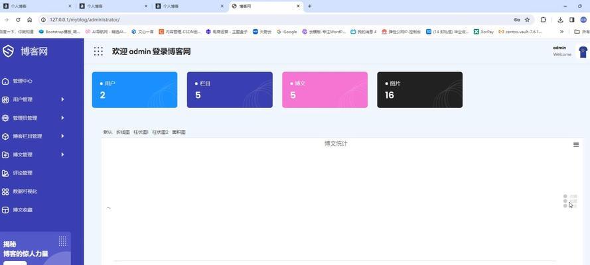
Task: Open the AI导航网 bookmark
Action: pyautogui.click(x=106, y=32)
